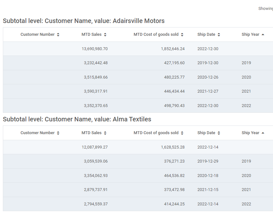Sort Alma Textiles by MTD Cost of goods sold
Image resolution: width=273 pixels, height=214 pixels.
click(182, 133)
